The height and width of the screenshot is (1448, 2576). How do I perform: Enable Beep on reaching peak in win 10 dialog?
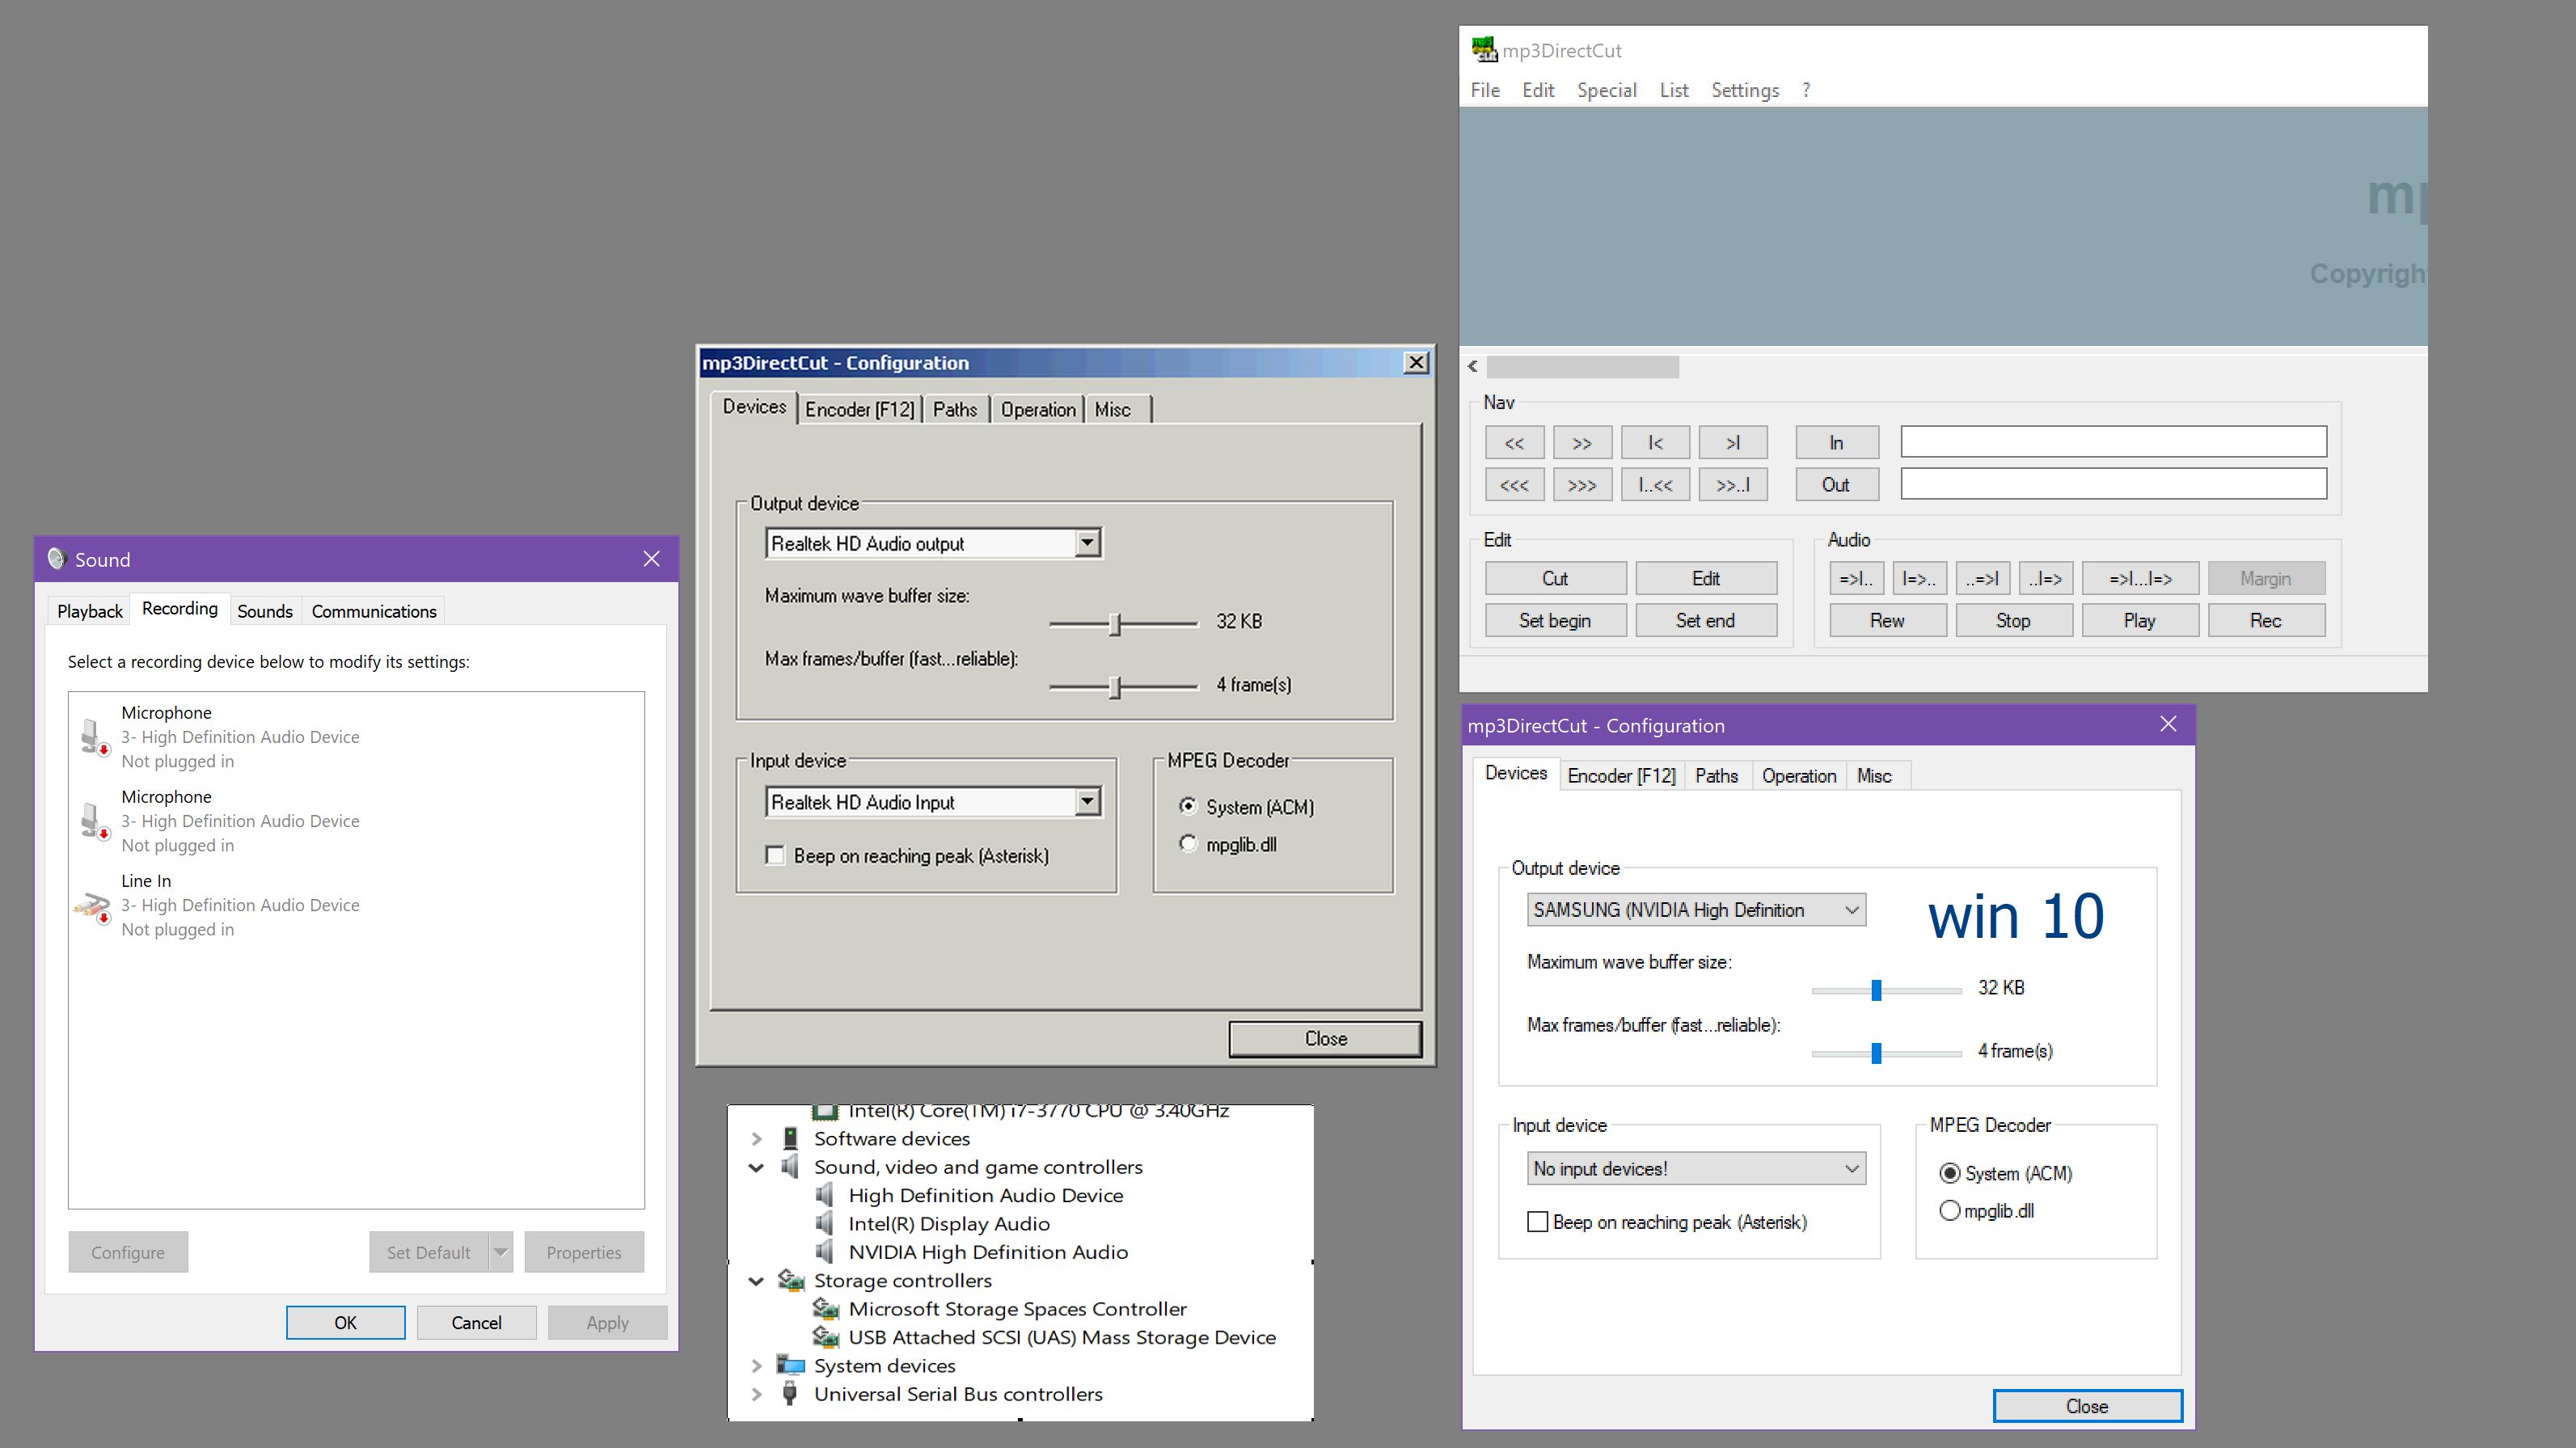tap(1537, 1222)
